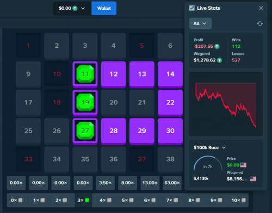Click the Tether coin icon beside $0.00 balance
The image size is (272, 213).
pos(75,8)
